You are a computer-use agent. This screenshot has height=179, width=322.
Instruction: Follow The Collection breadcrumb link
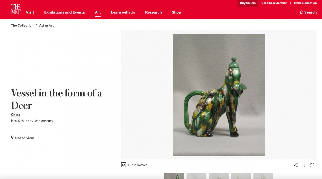click(x=22, y=26)
